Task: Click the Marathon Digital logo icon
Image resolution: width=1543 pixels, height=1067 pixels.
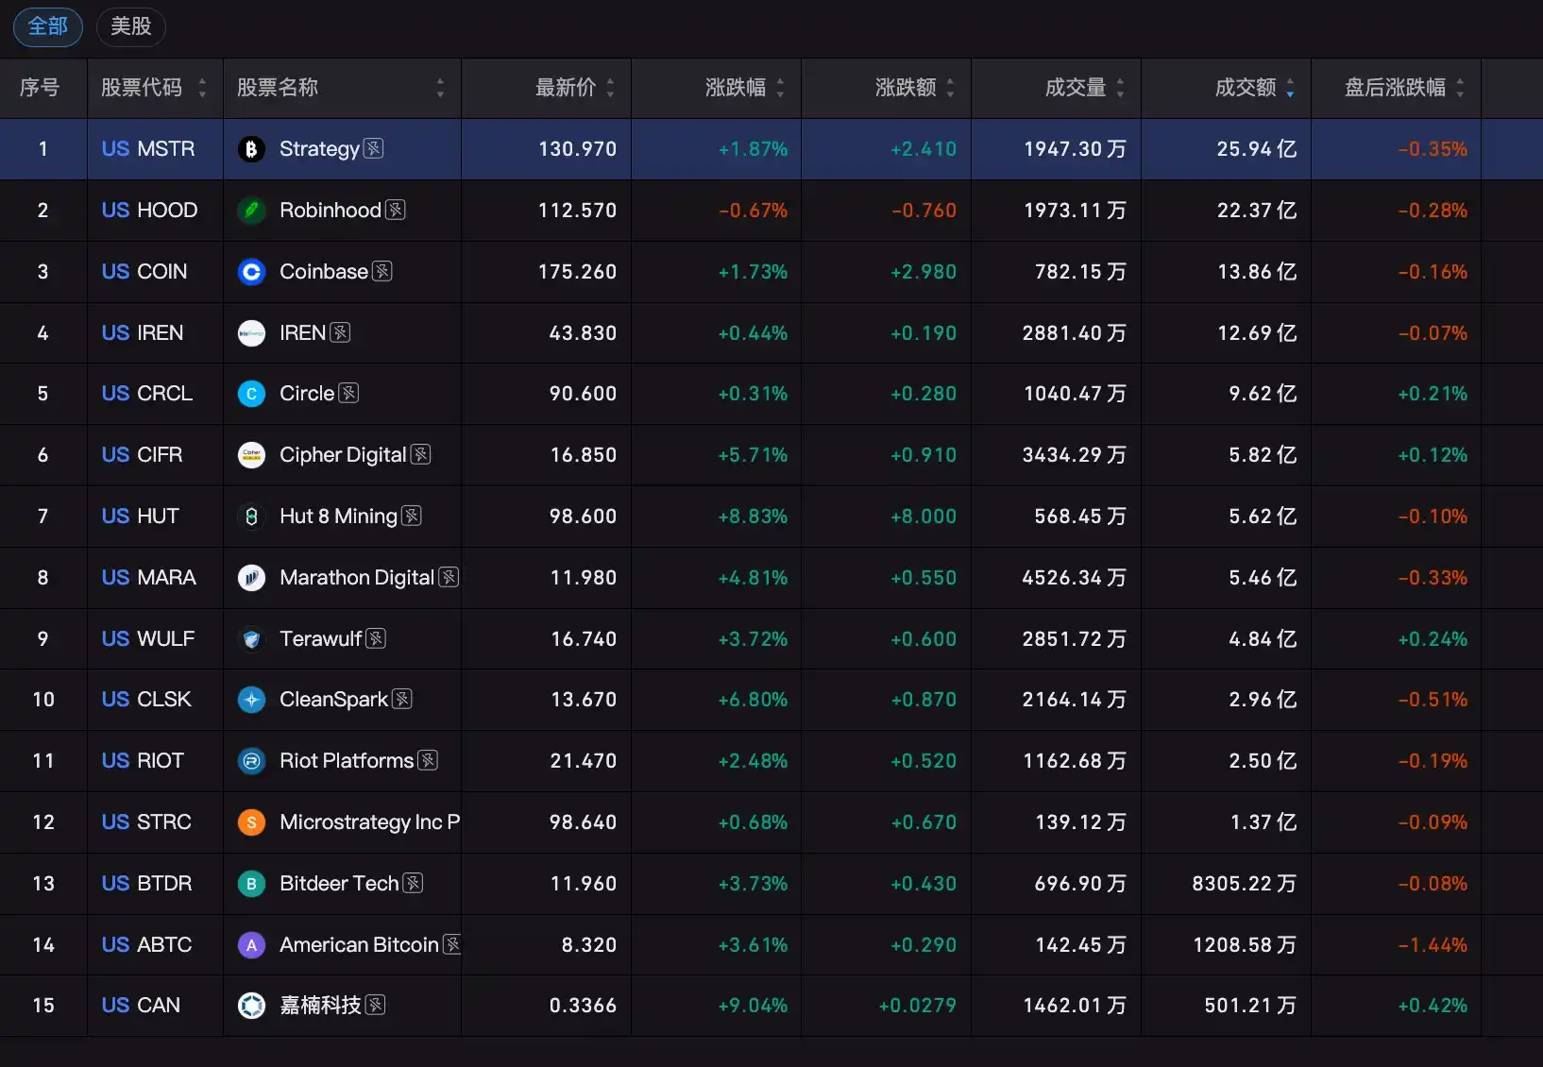Action: (251, 578)
